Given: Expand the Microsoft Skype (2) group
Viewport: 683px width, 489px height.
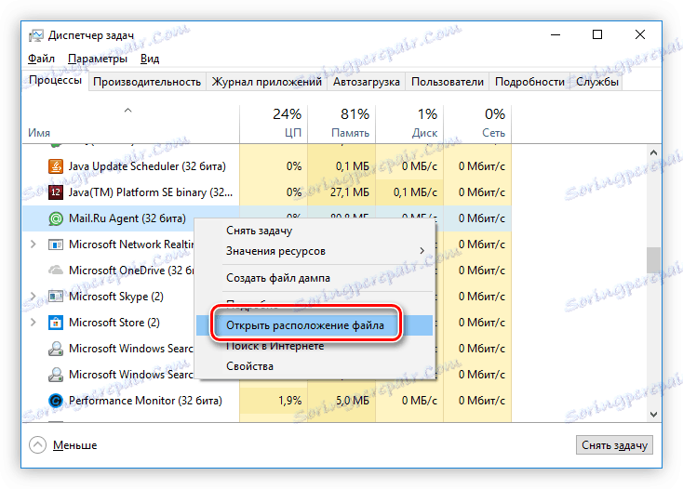Looking at the screenshot, I should [33, 297].
